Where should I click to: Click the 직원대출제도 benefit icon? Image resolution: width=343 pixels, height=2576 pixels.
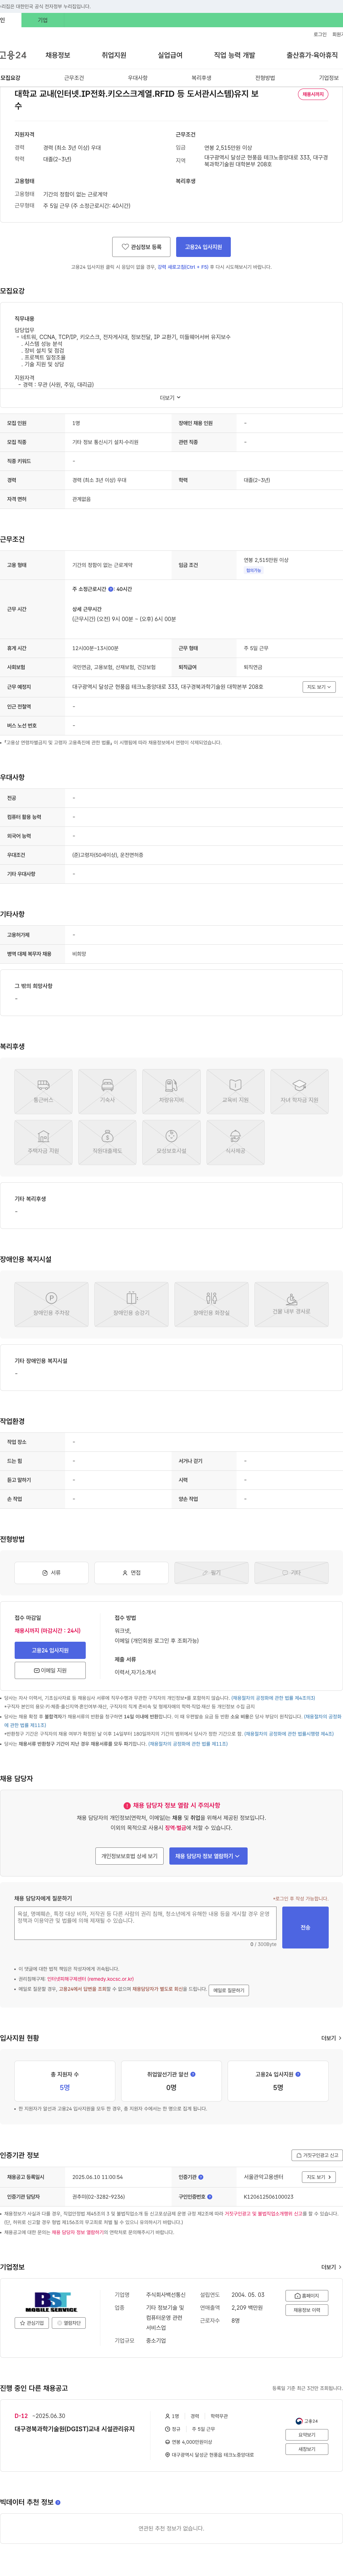coord(108,1142)
